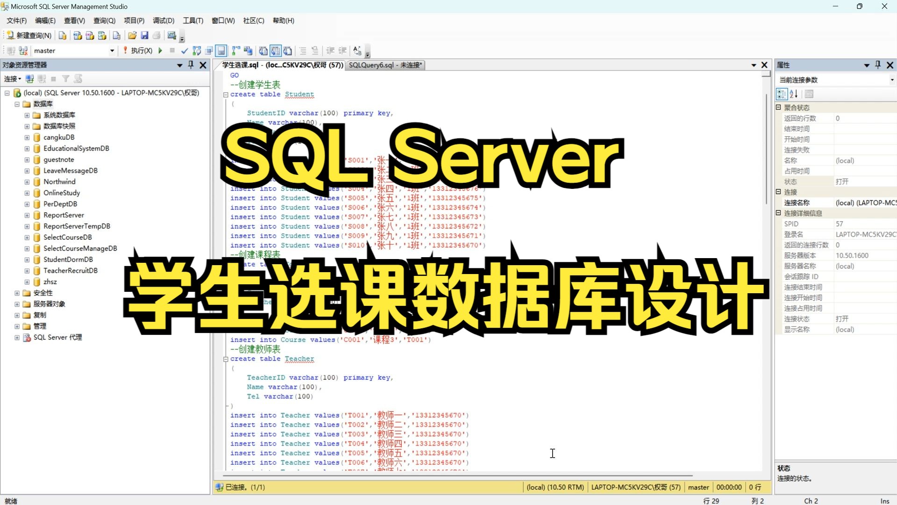Open the active document list arrow
The height and width of the screenshot is (505, 897).
[x=754, y=65]
